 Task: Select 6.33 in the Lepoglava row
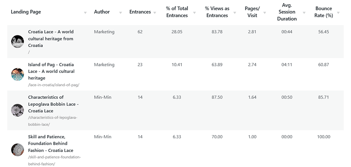tap(177, 97)
